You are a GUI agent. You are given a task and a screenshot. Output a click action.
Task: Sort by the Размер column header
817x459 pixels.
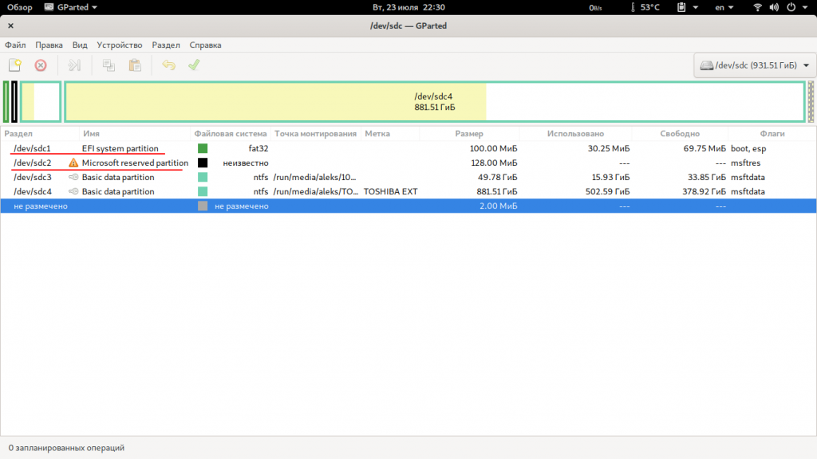pyautogui.click(x=469, y=134)
